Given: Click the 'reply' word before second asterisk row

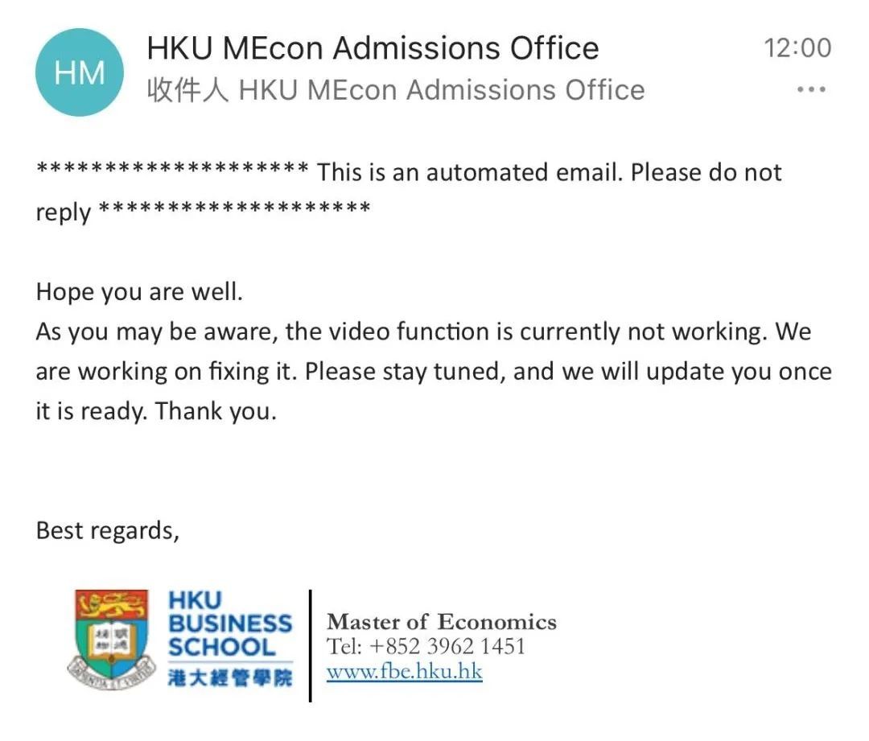Looking at the screenshot, I should point(64,213).
